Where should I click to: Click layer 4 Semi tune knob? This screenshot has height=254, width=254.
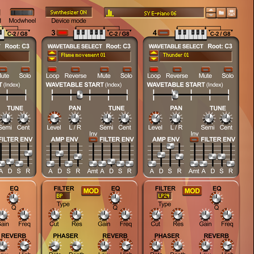(209, 118)
